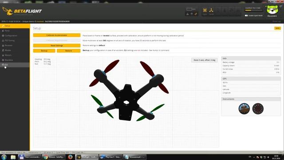
Task: Toggle Enable Expert Mode switch
Action: coord(246,16)
